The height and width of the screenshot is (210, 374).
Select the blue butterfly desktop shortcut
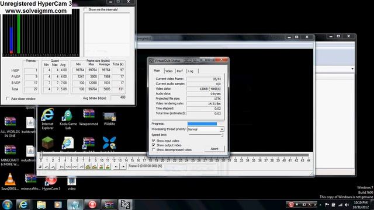[109, 143]
